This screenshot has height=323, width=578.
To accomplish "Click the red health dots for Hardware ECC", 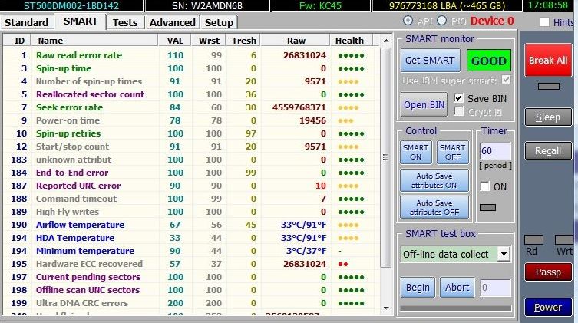I will click(x=343, y=265).
